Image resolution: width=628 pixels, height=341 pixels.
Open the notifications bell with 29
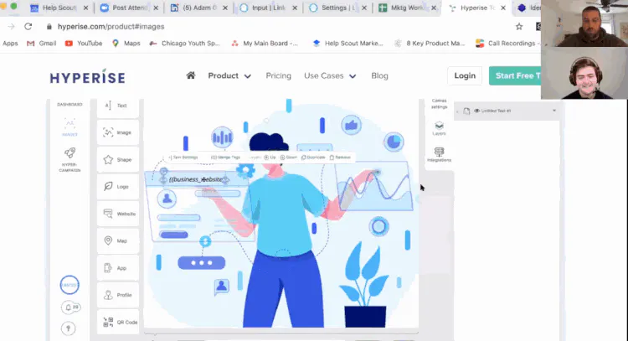(70, 307)
